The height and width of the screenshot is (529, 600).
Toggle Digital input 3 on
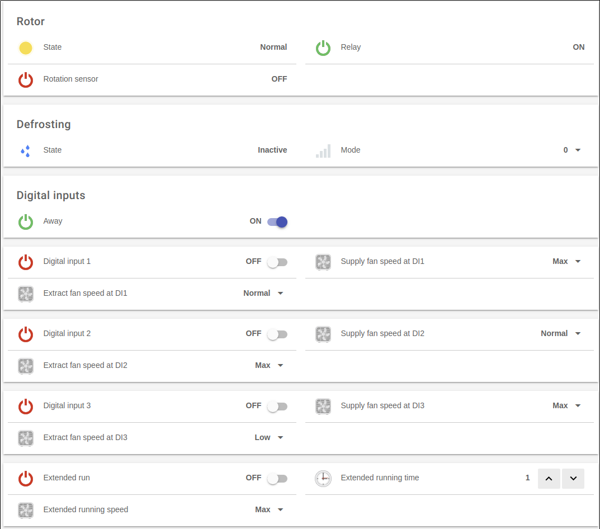(x=277, y=407)
